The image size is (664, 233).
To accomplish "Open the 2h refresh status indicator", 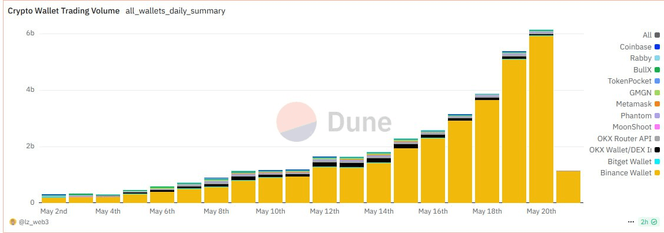I will (649, 222).
